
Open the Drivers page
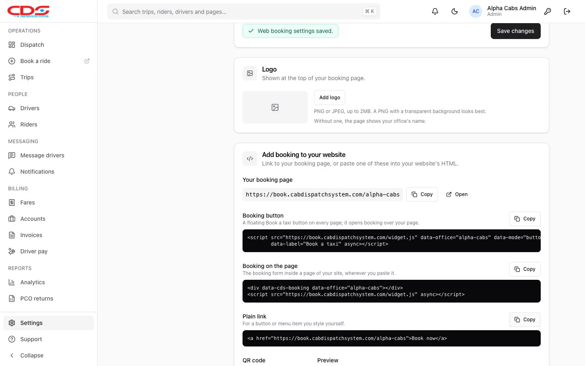[48, 108]
